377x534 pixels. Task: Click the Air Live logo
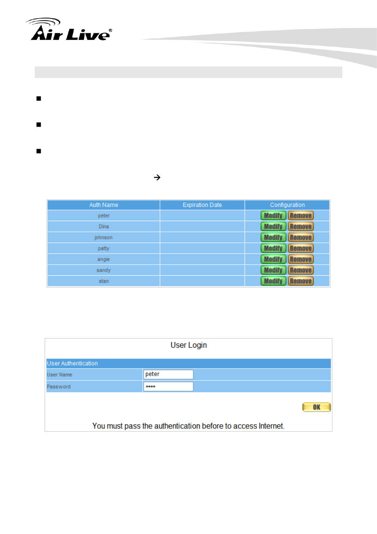click(69, 30)
